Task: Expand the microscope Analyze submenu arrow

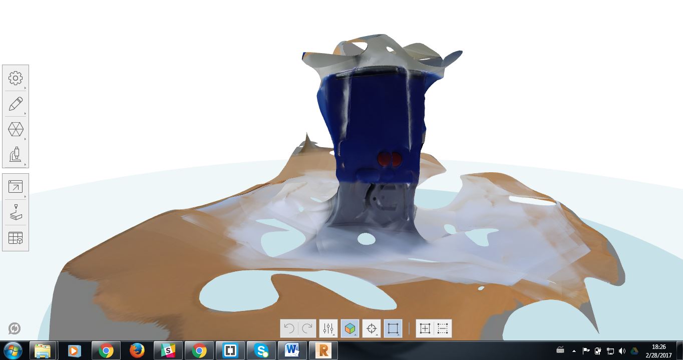Action: point(25,164)
